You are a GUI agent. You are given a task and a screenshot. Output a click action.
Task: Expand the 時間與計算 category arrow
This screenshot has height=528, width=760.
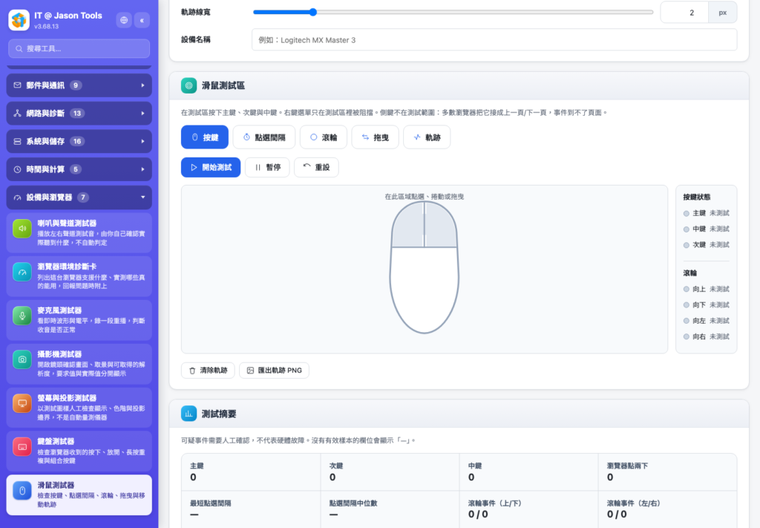[x=142, y=169]
